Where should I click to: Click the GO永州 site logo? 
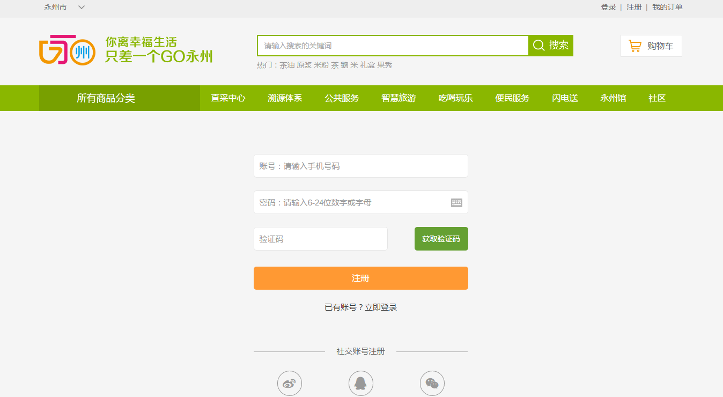pyautogui.click(x=68, y=49)
